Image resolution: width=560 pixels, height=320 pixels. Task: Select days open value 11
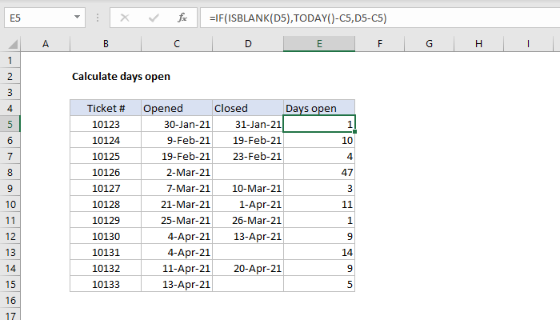point(319,204)
